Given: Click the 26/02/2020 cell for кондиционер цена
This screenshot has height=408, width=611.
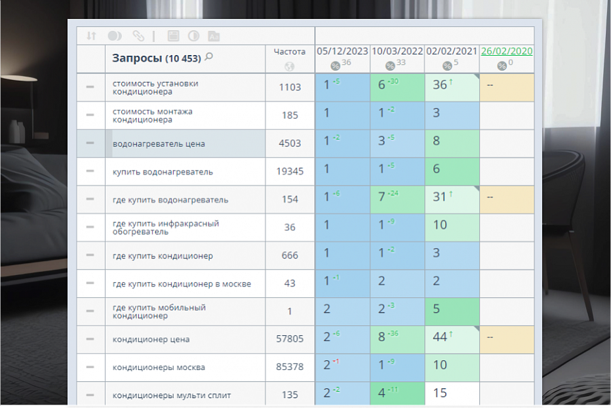Looking at the screenshot, I should (507, 340).
